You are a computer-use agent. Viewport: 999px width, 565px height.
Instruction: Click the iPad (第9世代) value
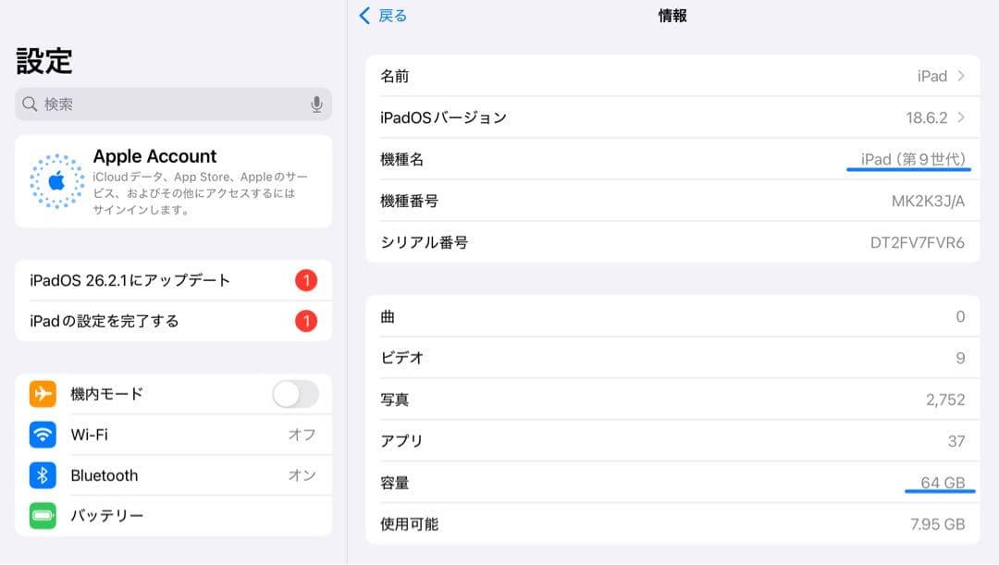(912, 159)
